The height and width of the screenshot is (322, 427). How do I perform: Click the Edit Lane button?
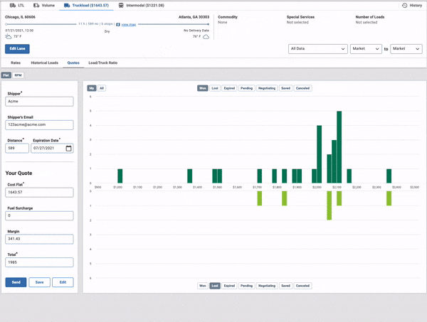(x=17, y=48)
